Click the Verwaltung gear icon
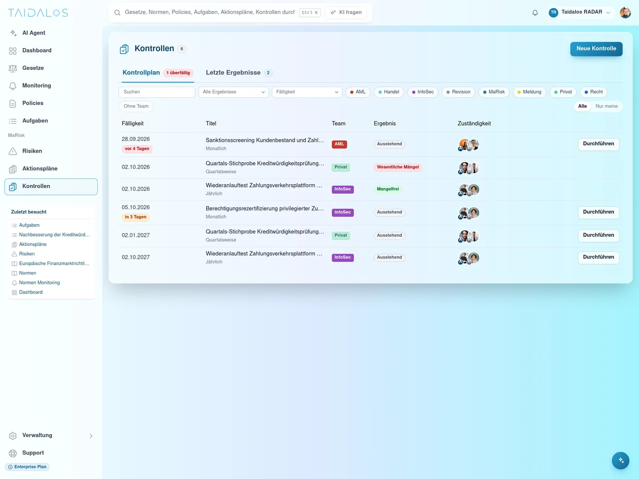The width and height of the screenshot is (639, 479). [x=13, y=436]
